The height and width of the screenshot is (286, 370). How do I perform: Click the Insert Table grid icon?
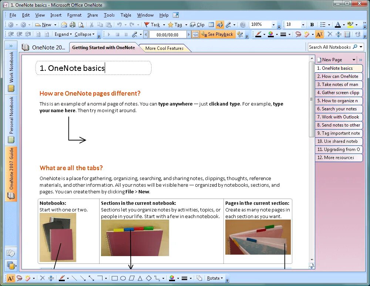211,25
